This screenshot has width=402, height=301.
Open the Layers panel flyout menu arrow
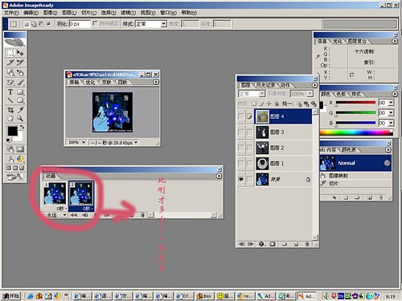point(314,85)
